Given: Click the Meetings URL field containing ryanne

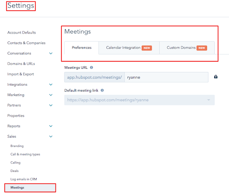Looking at the screenshot, I should tap(166, 77).
